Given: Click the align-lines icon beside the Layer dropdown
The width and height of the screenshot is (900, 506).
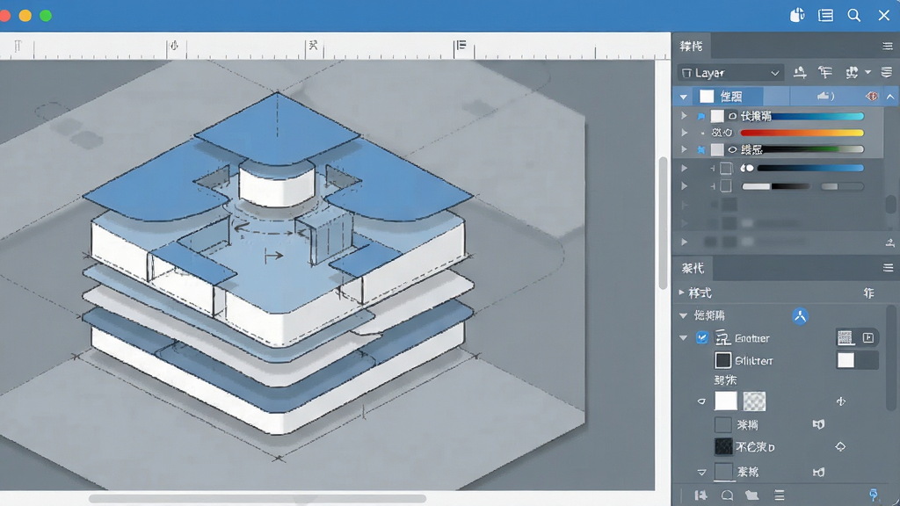Looking at the screenshot, I should [824, 72].
